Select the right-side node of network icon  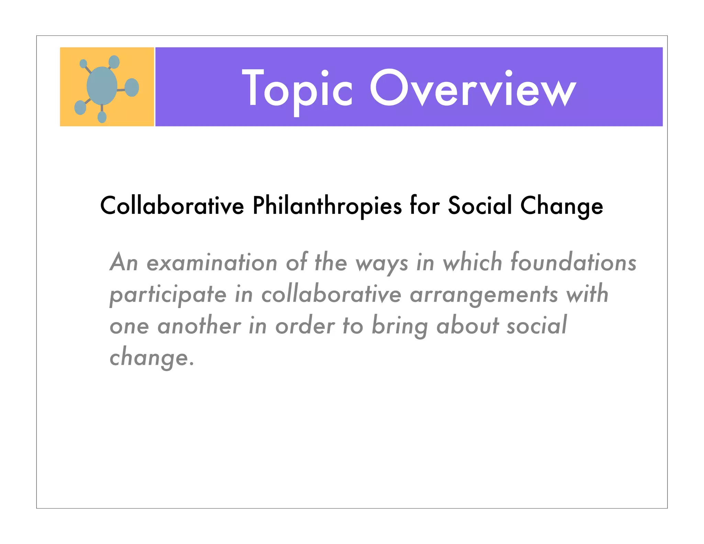(x=132, y=88)
